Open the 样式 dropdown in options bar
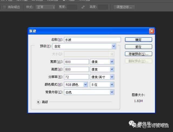The width and height of the screenshot is (173, 132). [x=45, y=7]
